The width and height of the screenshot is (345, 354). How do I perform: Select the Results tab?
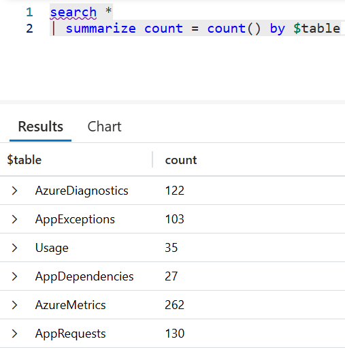pos(41,127)
